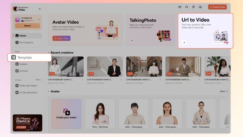Open options menu of fourth recent creation
The image size is (243, 137).
(x=200, y=79)
